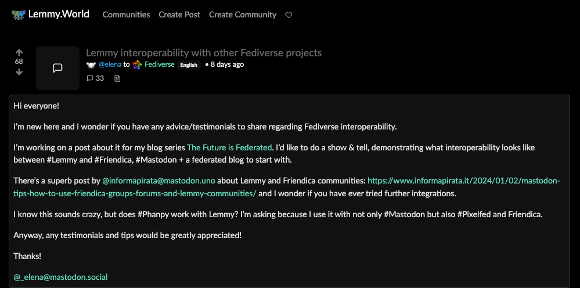This screenshot has height=288, width=580.
Task: Click the post thumbnail placeholder
Action: 57,68
